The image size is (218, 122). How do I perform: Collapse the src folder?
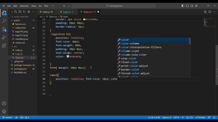pyautogui.click(x=15, y=46)
